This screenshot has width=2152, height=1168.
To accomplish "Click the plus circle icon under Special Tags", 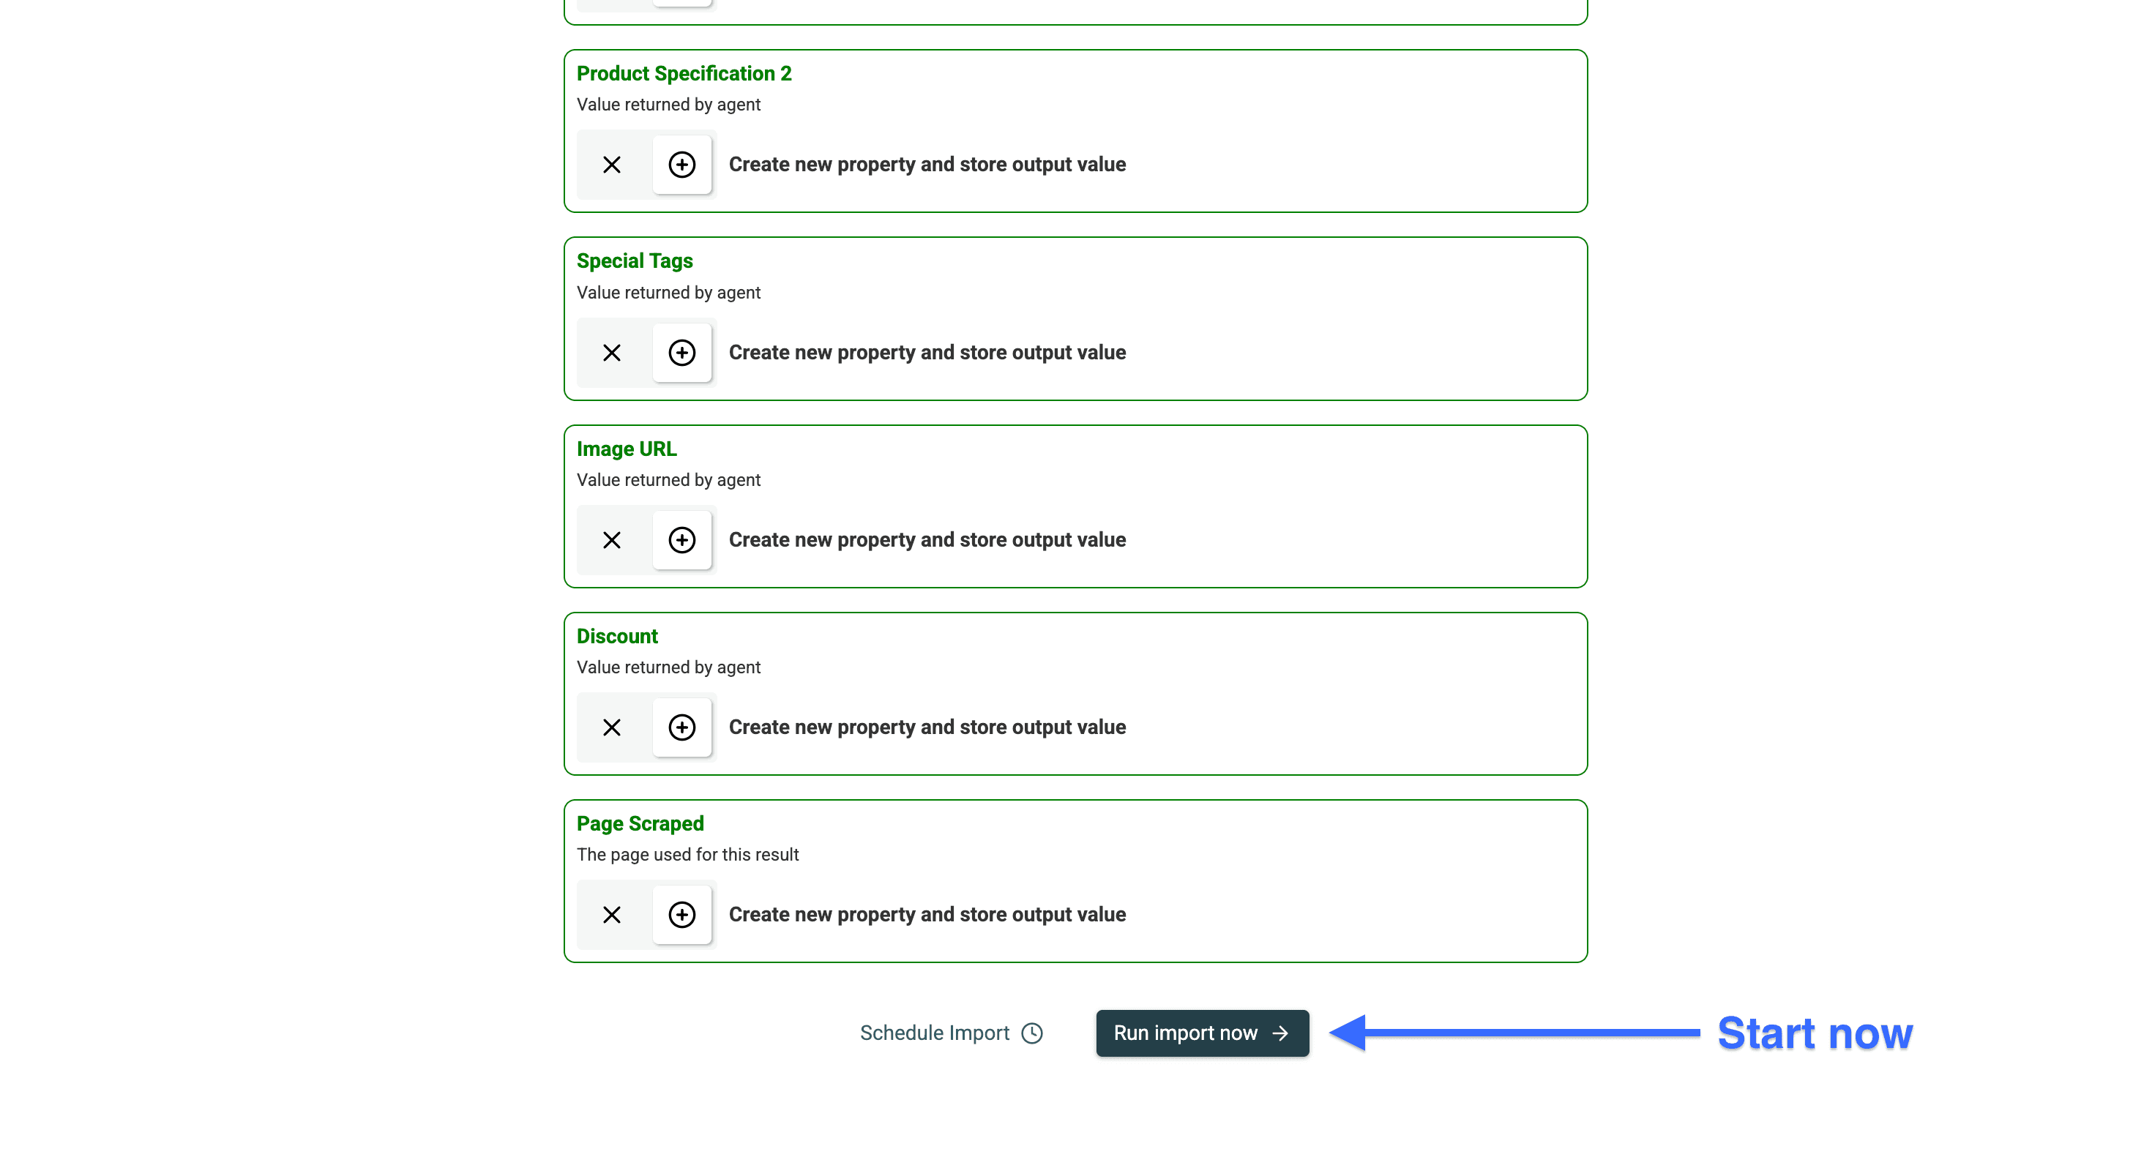I will (x=681, y=353).
